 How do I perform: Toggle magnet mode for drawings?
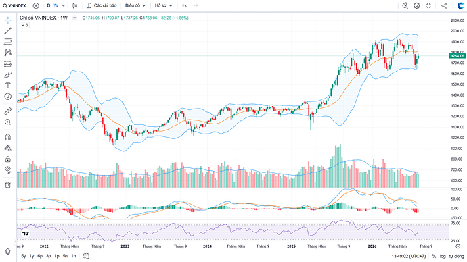[x=7, y=137]
